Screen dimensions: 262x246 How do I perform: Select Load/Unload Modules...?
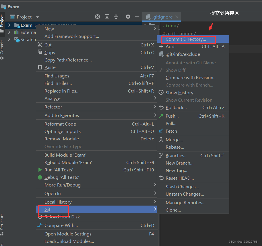(97, 241)
